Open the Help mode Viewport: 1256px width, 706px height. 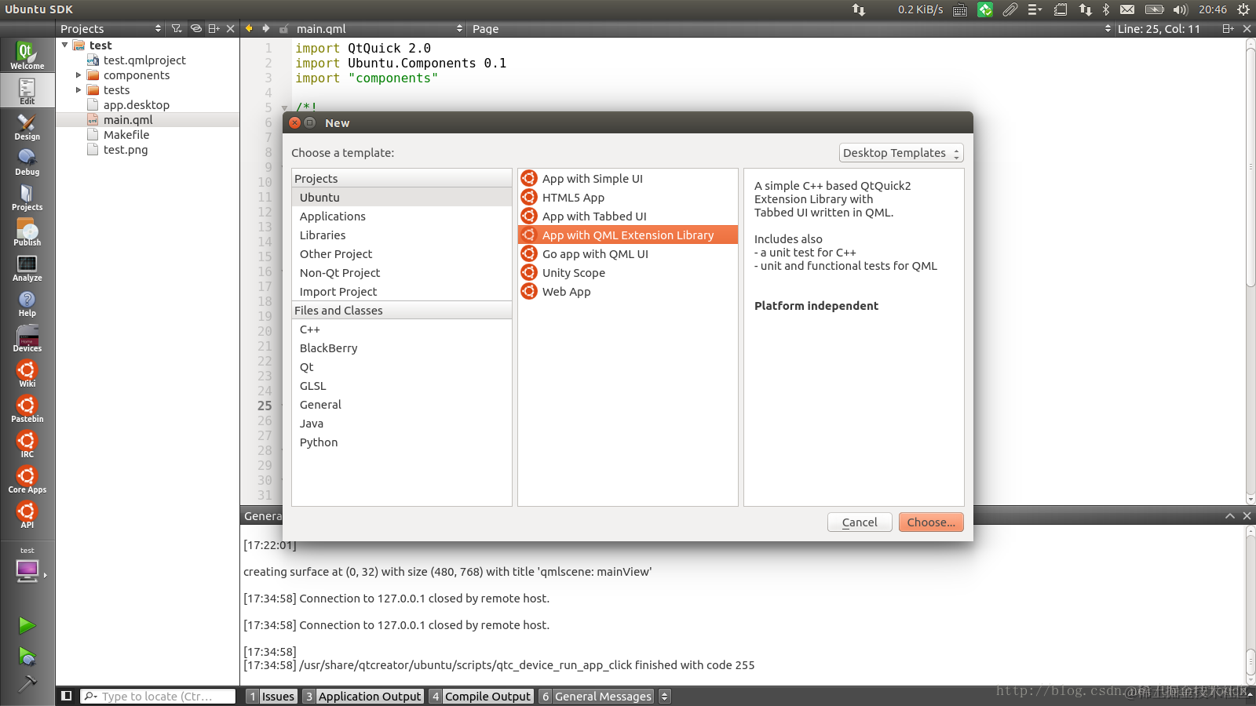click(27, 303)
